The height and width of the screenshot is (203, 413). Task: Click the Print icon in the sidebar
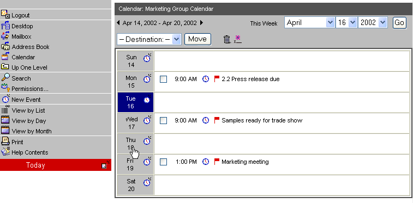point(5,141)
